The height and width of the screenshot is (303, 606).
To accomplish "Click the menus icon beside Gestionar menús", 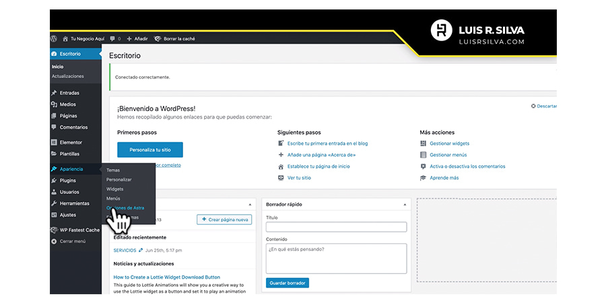I will pos(423,155).
